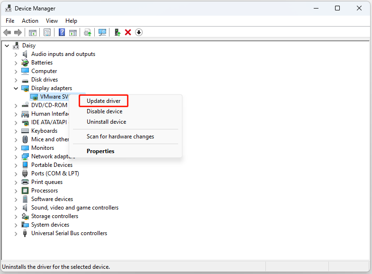Click the Forward arrow toolbar icon
Viewport: 372px width, 274px height.
click(x=18, y=32)
